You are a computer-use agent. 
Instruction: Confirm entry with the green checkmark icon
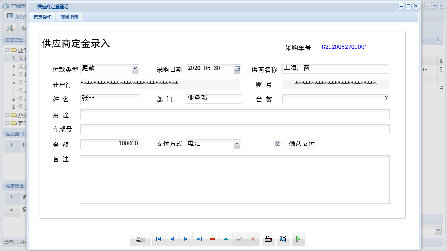point(240,239)
